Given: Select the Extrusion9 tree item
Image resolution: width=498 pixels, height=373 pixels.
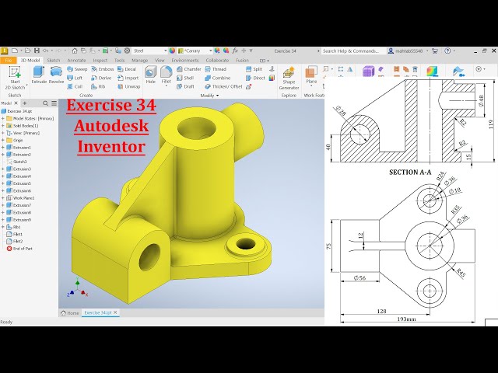Looking at the screenshot, I should pos(19,220).
